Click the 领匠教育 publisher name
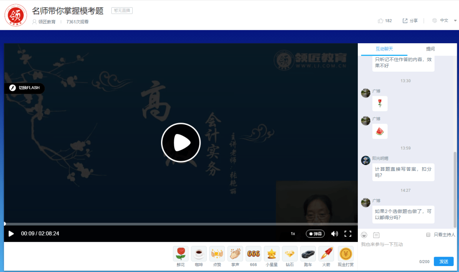The height and width of the screenshot is (272, 459). click(x=47, y=22)
